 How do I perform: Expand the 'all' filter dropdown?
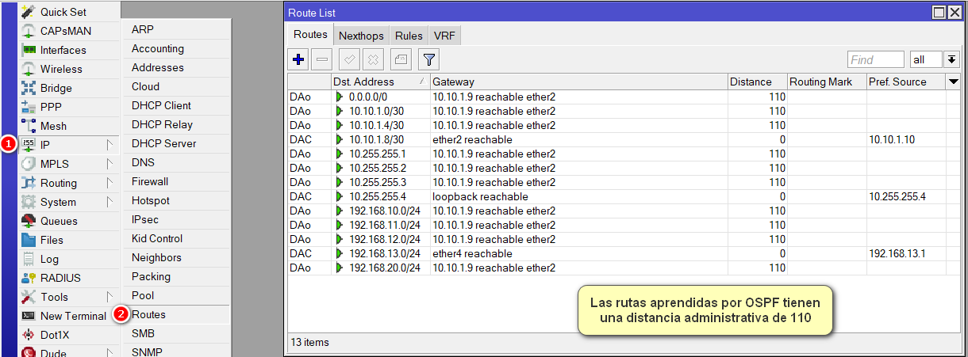(952, 60)
